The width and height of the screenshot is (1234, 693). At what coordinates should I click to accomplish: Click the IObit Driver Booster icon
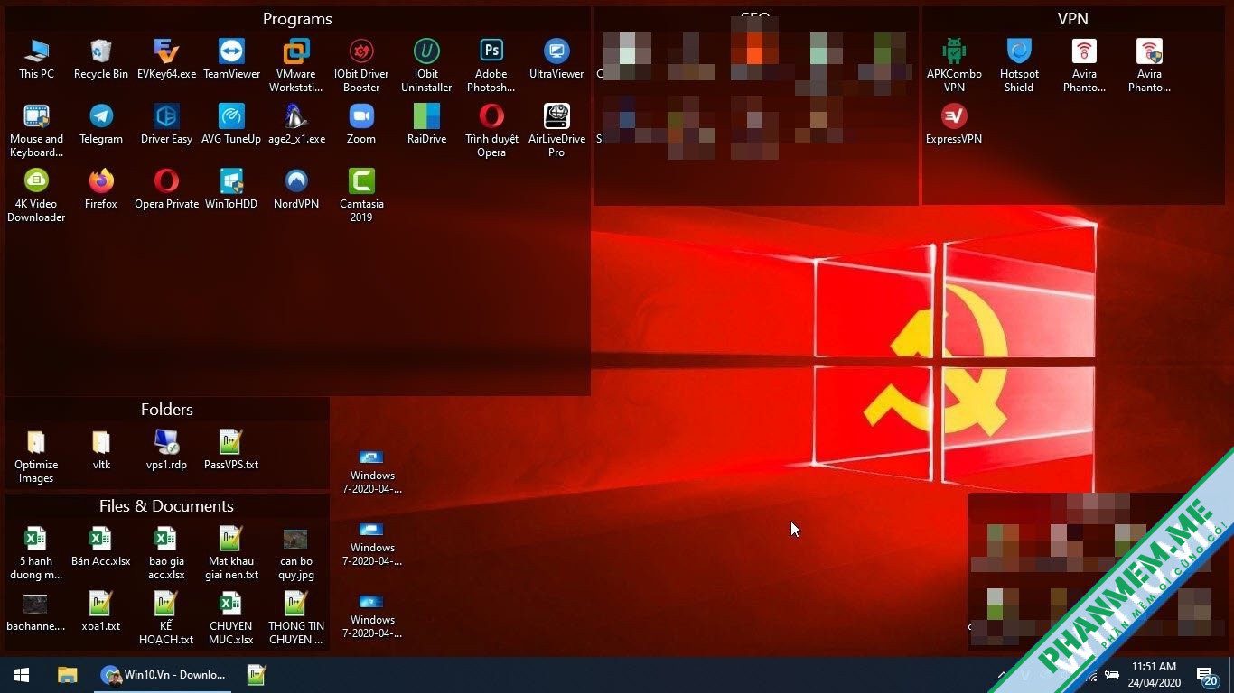[361, 65]
